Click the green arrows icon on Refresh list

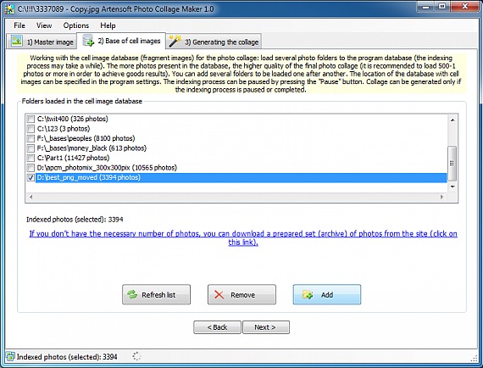pos(132,294)
